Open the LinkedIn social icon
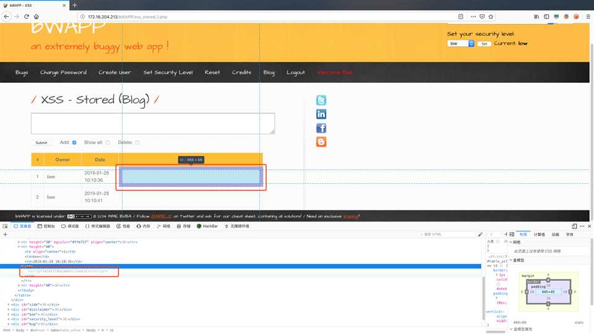594x334 pixels. coord(321,114)
